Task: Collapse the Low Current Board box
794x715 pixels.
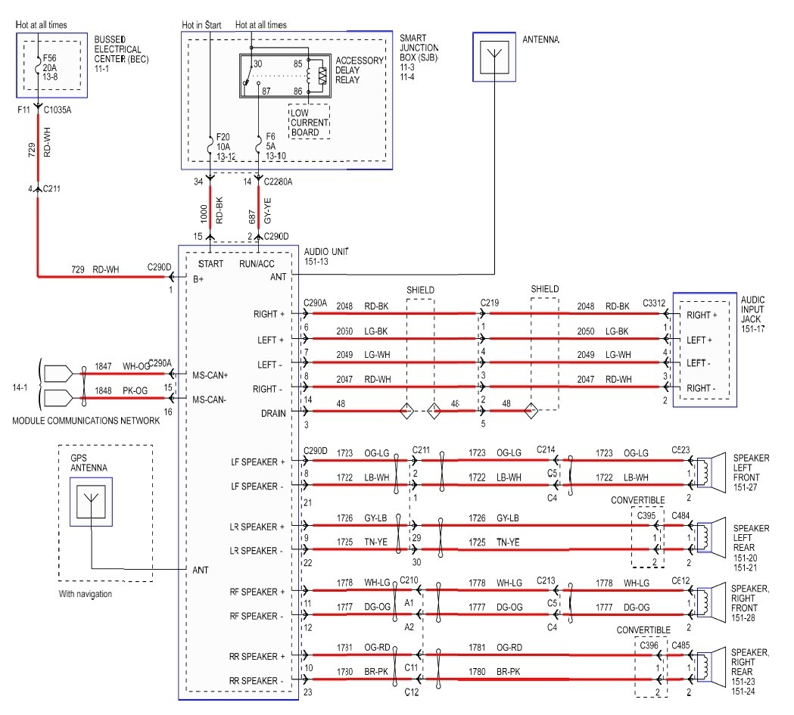Action: pos(307,122)
